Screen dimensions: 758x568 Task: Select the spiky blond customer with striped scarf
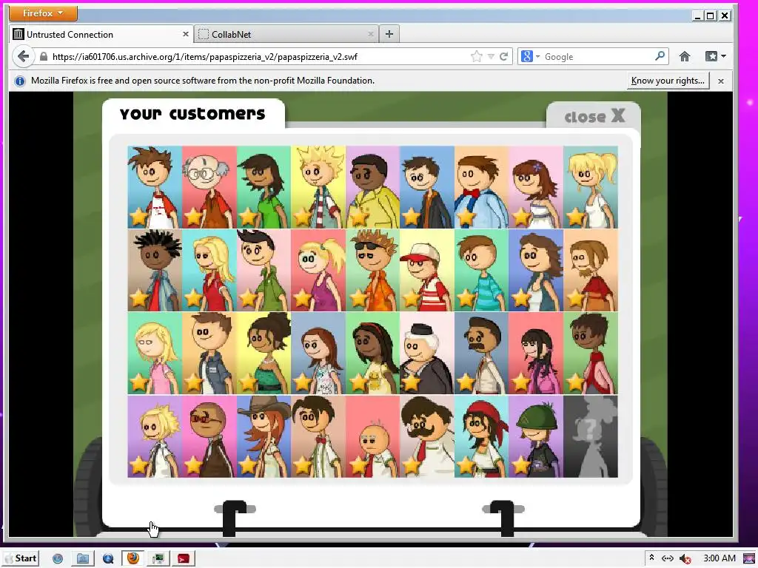pyautogui.click(x=318, y=187)
